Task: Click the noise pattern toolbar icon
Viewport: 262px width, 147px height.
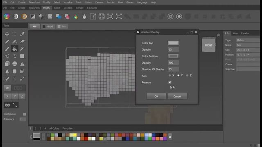Action: pyautogui.click(x=50, y=16)
